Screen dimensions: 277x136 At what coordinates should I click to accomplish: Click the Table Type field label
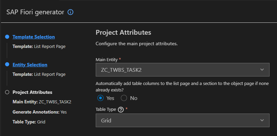106,109
